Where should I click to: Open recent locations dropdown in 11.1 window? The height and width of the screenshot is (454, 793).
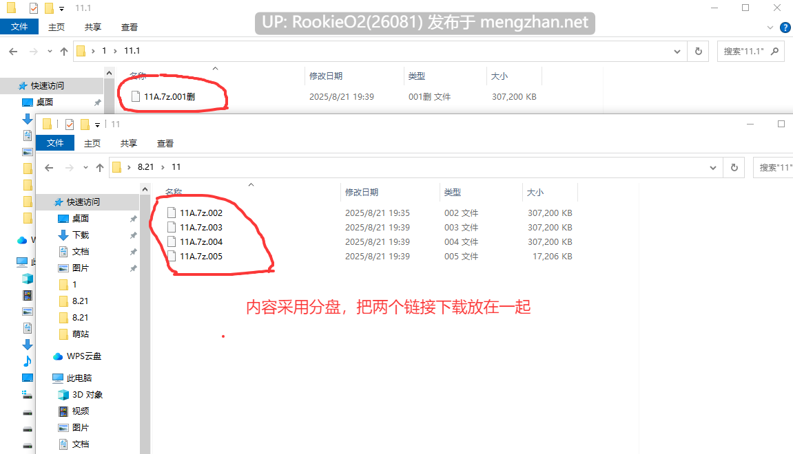50,51
